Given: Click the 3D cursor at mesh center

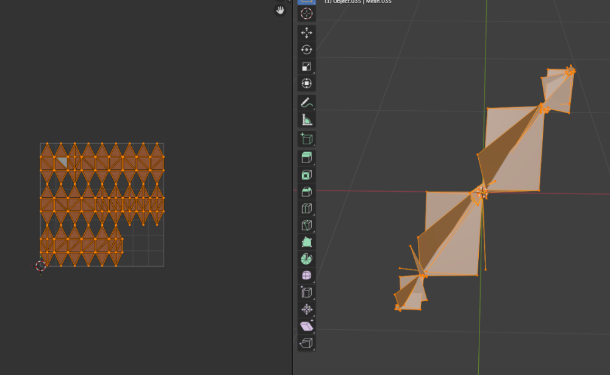Looking at the screenshot, I should coord(483,192).
